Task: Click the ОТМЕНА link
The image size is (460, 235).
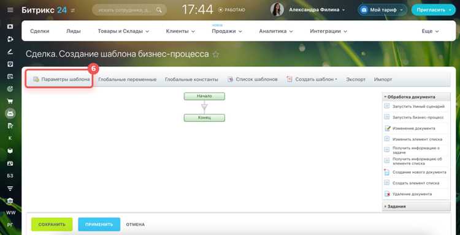Action: point(136,225)
